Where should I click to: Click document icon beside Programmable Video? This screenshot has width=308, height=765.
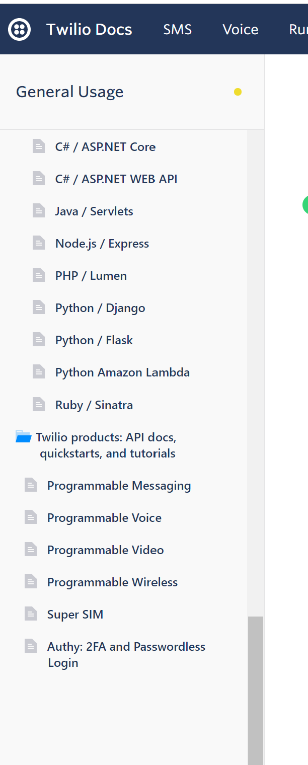pyautogui.click(x=31, y=550)
